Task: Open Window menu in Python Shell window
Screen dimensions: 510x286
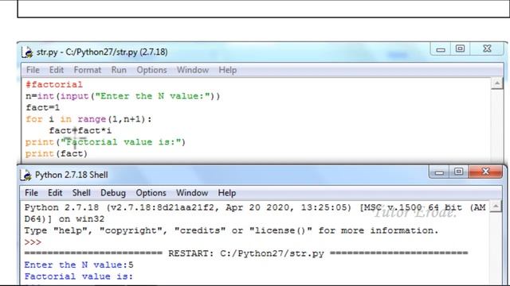Action: tap(192, 193)
